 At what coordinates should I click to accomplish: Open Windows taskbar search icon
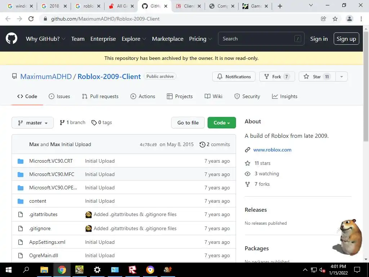[26, 270]
